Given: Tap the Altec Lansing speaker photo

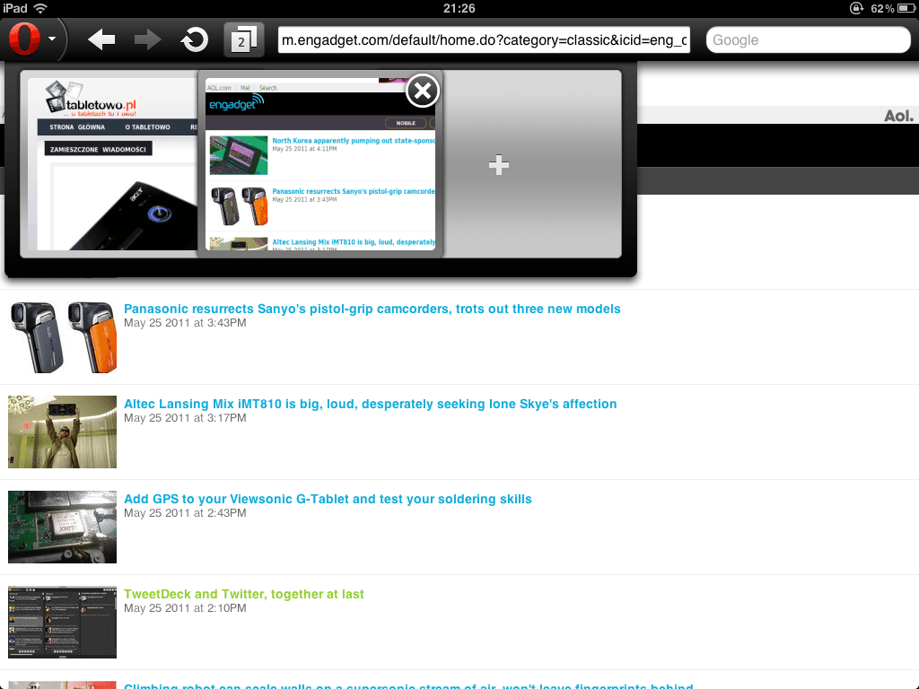Looking at the screenshot, I should click(x=62, y=432).
